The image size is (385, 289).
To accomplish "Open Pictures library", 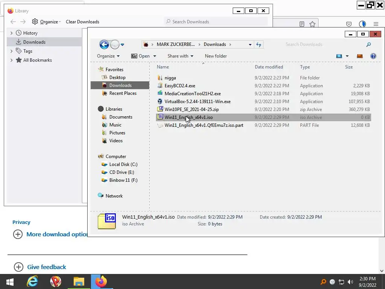I will pyautogui.click(x=117, y=133).
